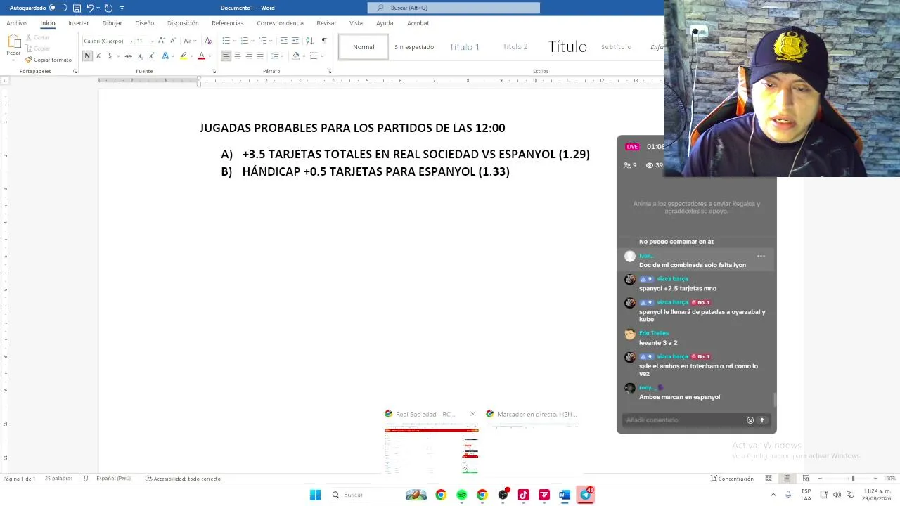Click Copiar formato button
Image resolution: width=900 pixels, height=506 pixels.
49,60
